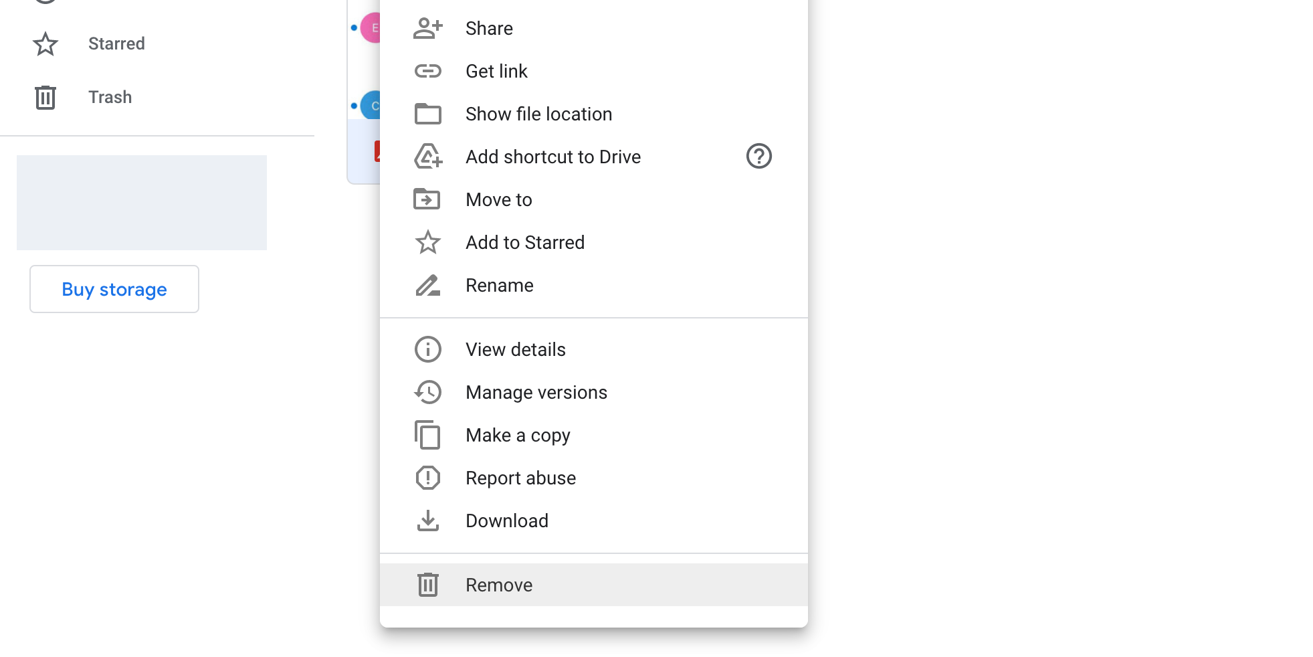The image size is (1313, 657).
Task: Click the Rename pencil icon
Action: (x=428, y=285)
